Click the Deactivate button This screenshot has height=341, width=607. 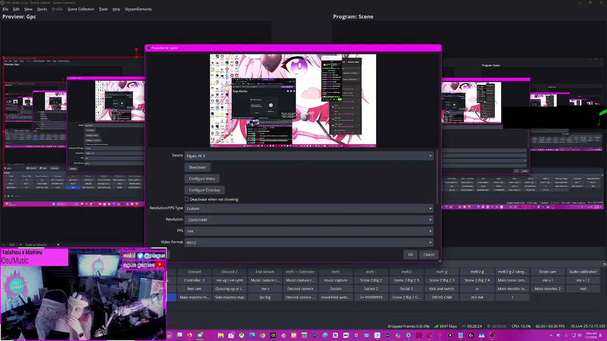point(197,167)
